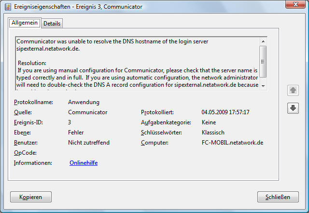Click the 'Ereignis-ID:' label
Image resolution: width=309 pixels, height=213 pixels.
(28, 122)
